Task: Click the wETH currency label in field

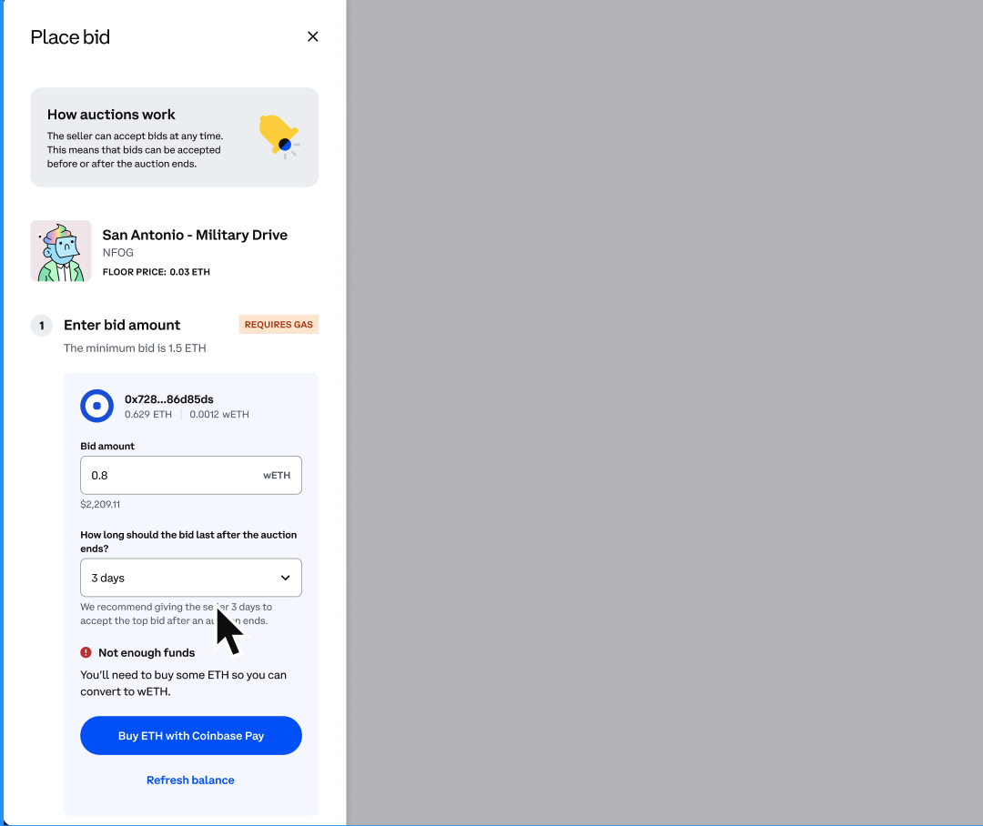Action: 277,475
